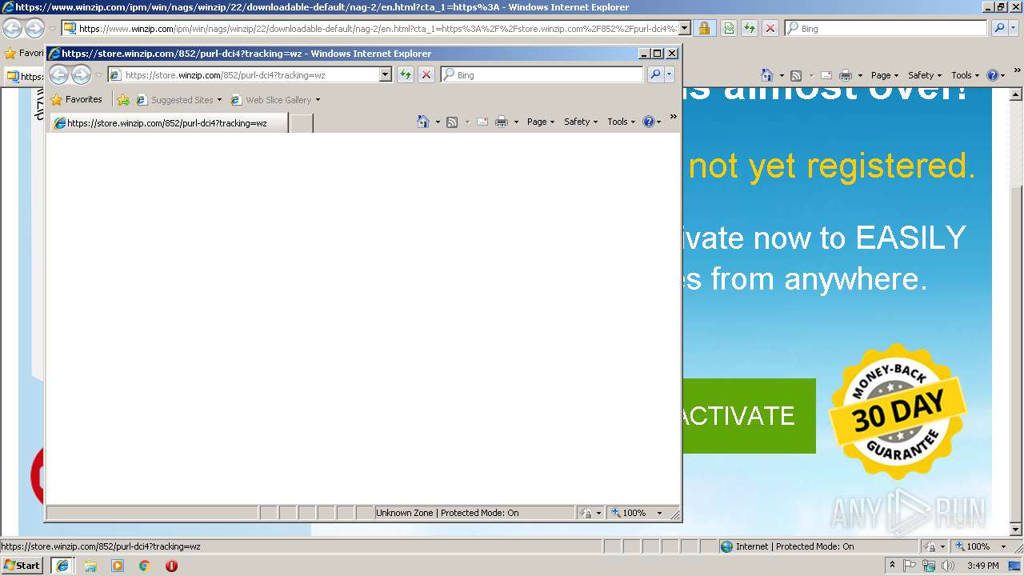Open Windows Explorer from taskbar
Viewport: 1024px width, 576px height.
click(90, 566)
